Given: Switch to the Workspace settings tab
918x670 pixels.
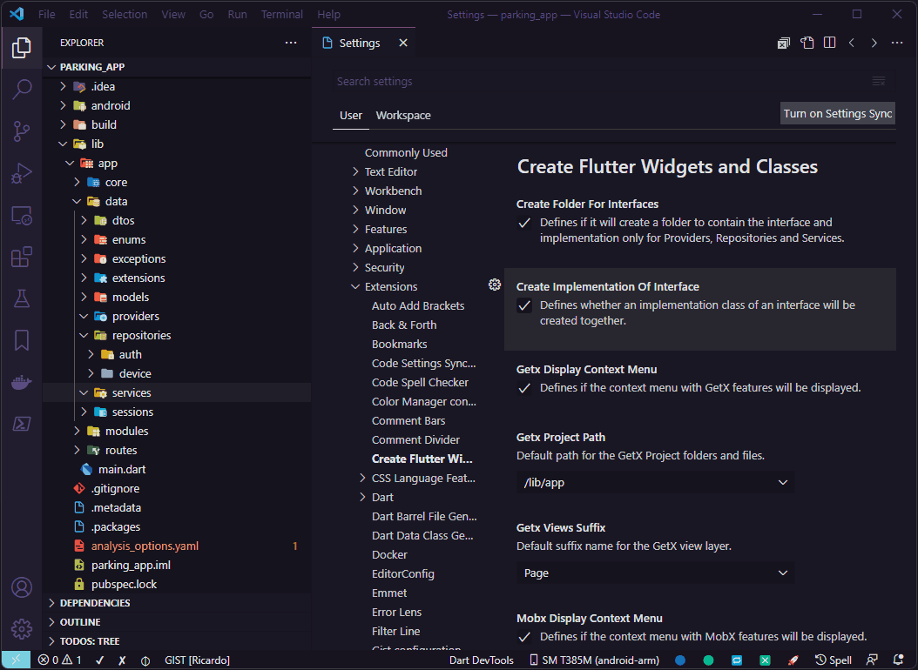Looking at the screenshot, I should 402,115.
